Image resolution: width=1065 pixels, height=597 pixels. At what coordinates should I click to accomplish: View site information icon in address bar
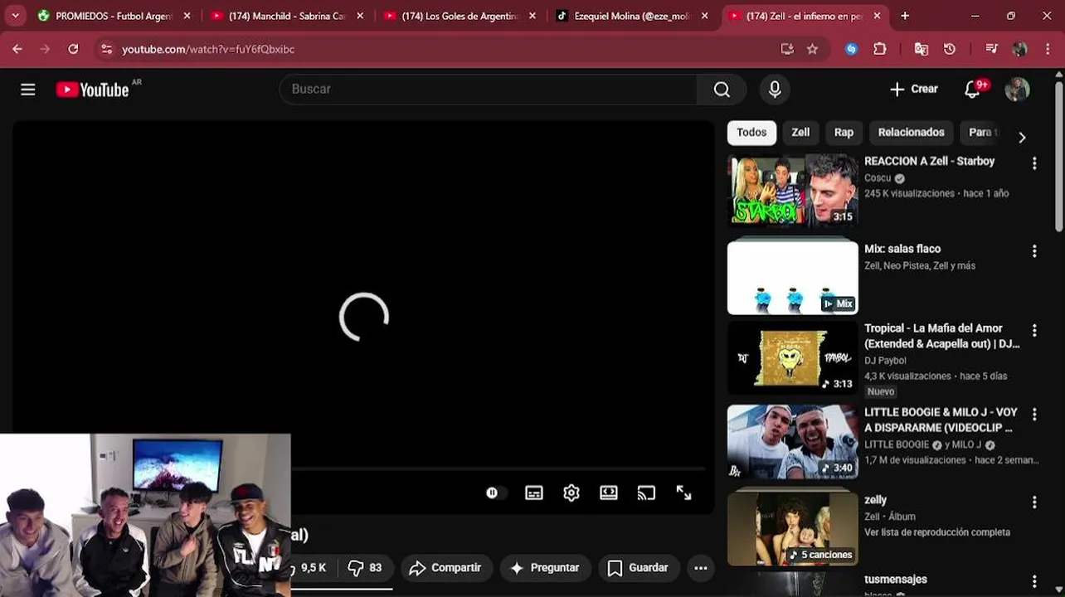106,49
